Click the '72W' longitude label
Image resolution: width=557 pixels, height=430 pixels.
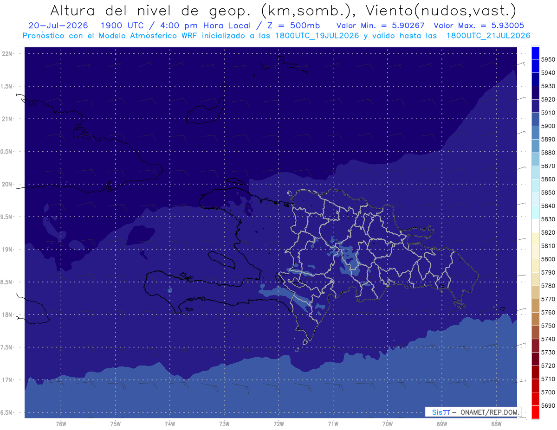click(x=278, y=424)
